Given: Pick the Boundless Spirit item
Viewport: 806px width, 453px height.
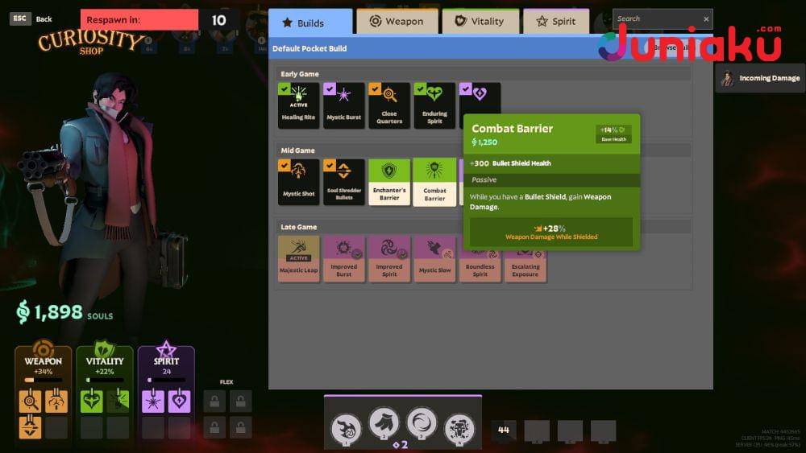Looking at the screenshot, I should (x=480, y=258).
